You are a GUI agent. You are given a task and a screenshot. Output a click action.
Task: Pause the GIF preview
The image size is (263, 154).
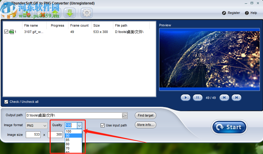pyautogui.click(x=198, y=98)
